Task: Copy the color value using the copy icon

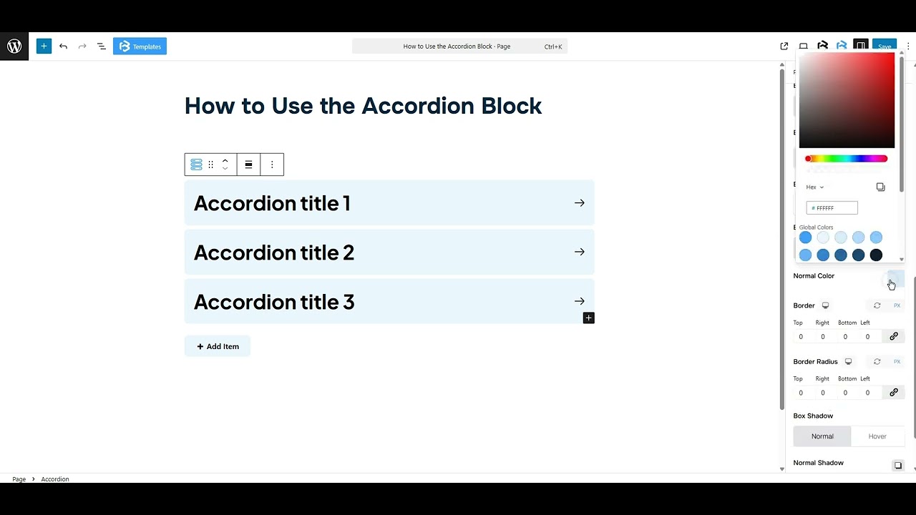Action: pos(880,187)
